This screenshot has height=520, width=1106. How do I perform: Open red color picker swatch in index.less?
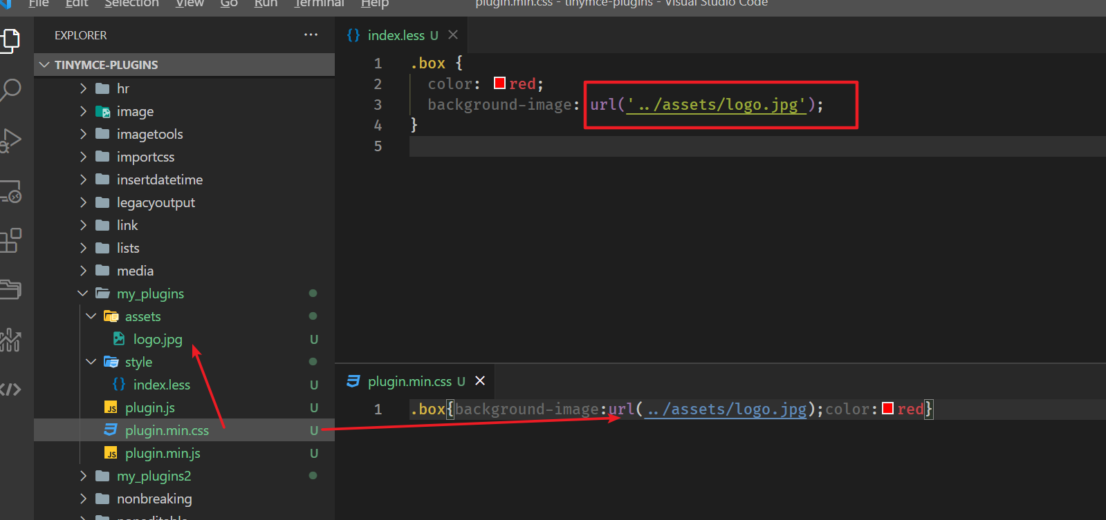tap(499, 84)
